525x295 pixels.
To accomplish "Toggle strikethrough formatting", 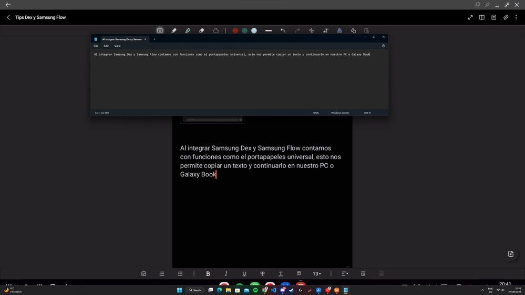I will click(x=263, y=273).
